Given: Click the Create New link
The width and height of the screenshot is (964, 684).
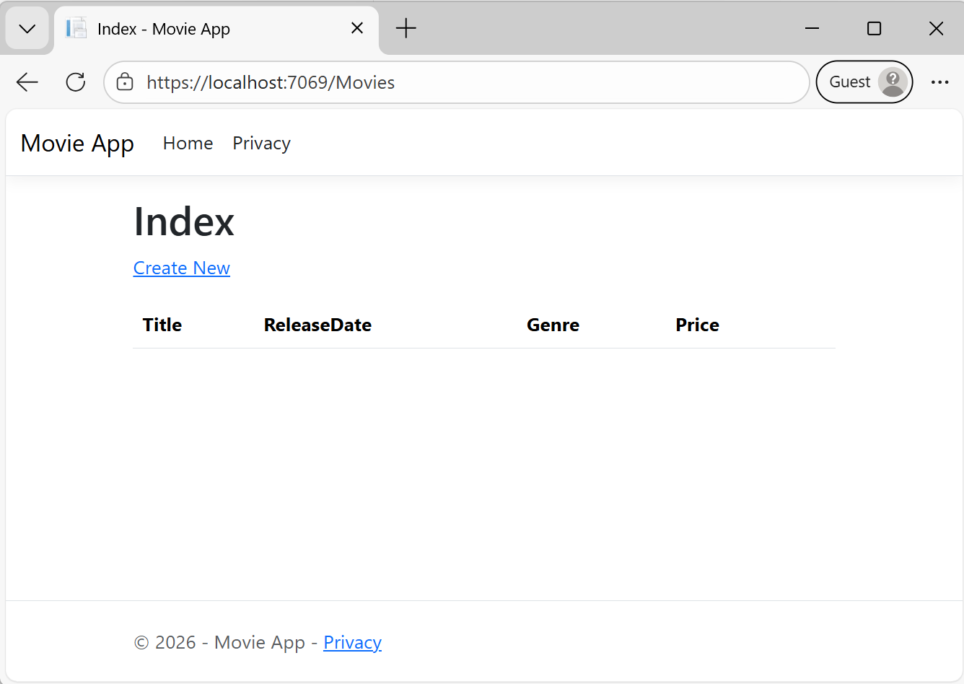Looking at the screenshot, I should [x=181, y=268].
